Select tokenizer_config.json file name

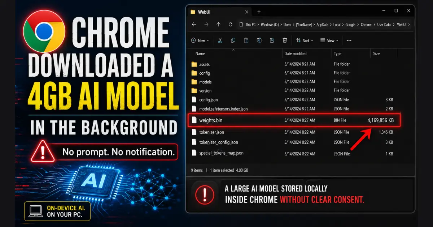point(219,142)
